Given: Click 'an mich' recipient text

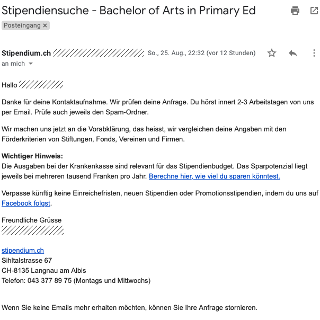Looking at the screenshot, I should pos(13,64).
